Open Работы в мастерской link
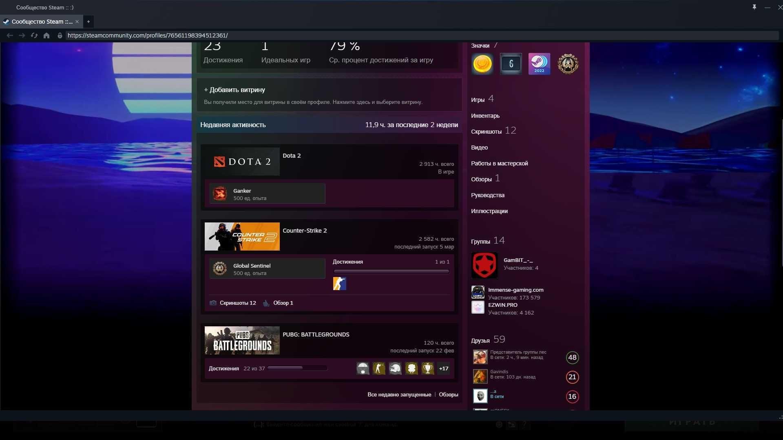 pyautogui.click(x=500, y=163)
